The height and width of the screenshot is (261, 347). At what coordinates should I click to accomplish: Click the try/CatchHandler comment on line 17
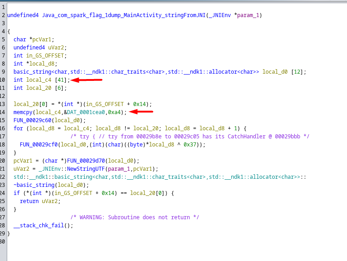190,137
